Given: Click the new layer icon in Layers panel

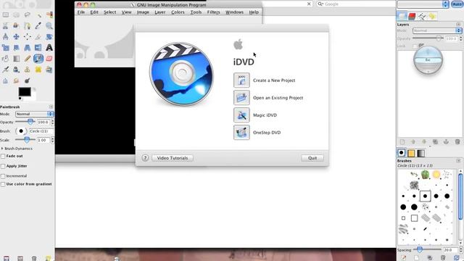Looking at the screenshot, I should 402,142.
